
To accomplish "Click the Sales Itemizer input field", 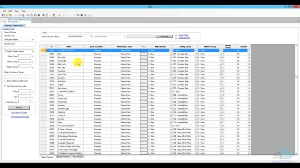I will pyautogui.click(x=24, y=102).
